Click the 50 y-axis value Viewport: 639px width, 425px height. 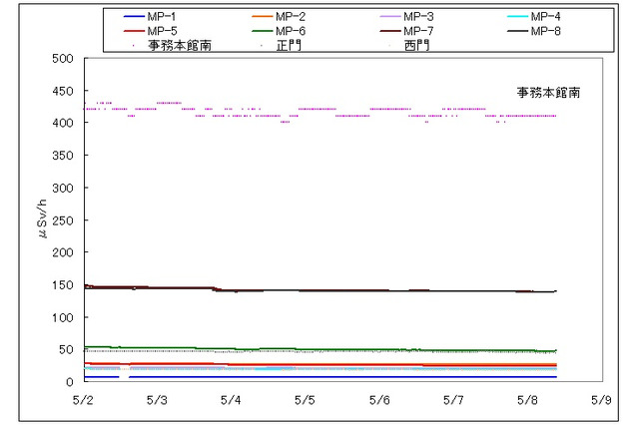point(66,349)
